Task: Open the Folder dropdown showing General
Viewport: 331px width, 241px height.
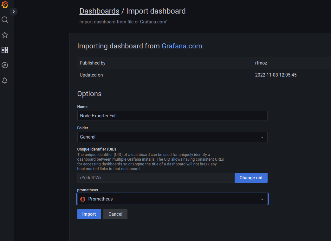Action: pos(172,137)
